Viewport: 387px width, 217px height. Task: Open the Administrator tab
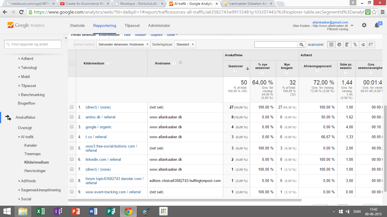point(159,25)
